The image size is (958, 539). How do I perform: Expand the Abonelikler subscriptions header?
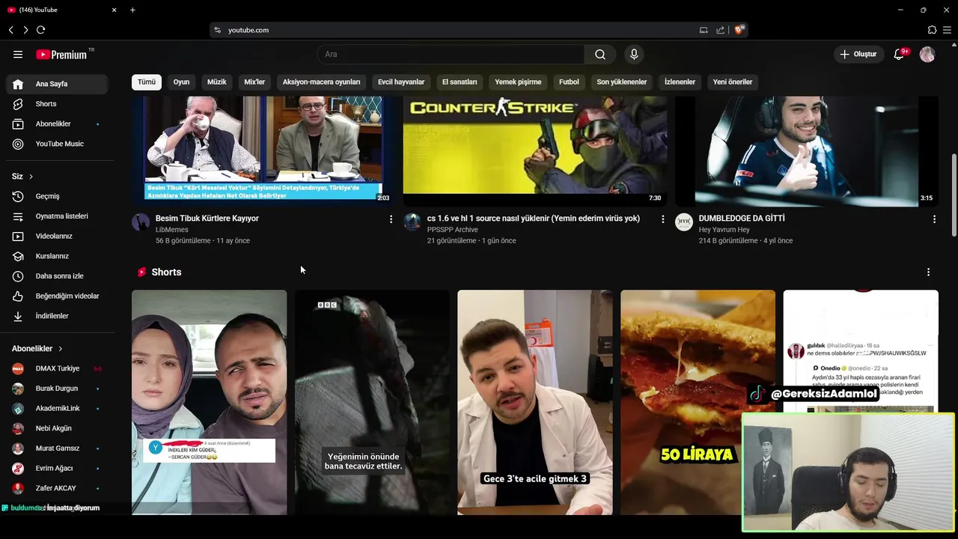(37, 349)
